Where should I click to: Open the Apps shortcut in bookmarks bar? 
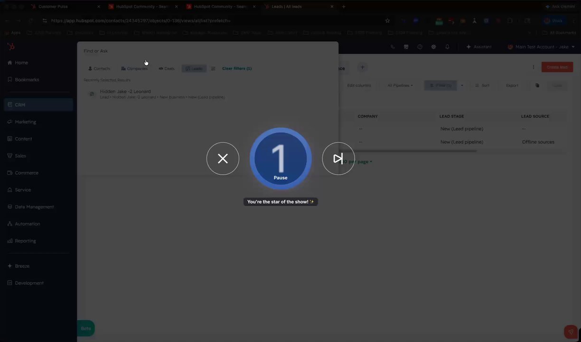coord(12,33)
